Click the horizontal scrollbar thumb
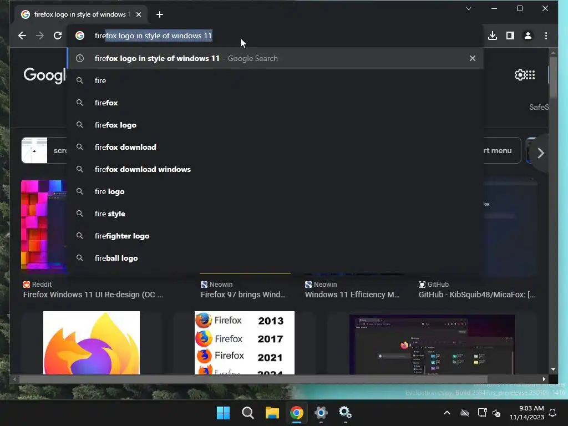This screenshot has width=568, height=426. coord(253,379)
